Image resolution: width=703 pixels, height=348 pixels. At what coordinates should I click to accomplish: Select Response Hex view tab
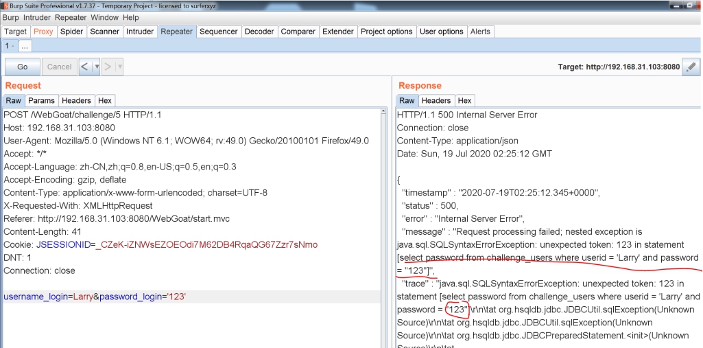coord(464,100)
